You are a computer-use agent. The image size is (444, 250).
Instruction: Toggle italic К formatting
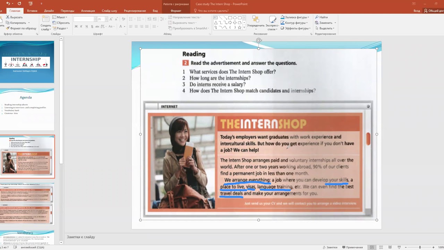pos(81,26)
